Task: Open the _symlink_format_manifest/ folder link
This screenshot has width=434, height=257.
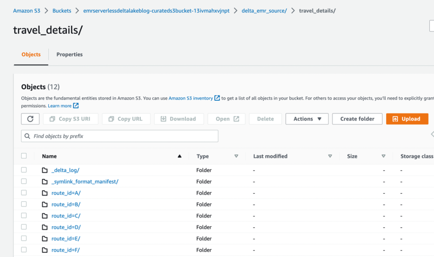Action: pyautogui.click(x=85, y=182)
